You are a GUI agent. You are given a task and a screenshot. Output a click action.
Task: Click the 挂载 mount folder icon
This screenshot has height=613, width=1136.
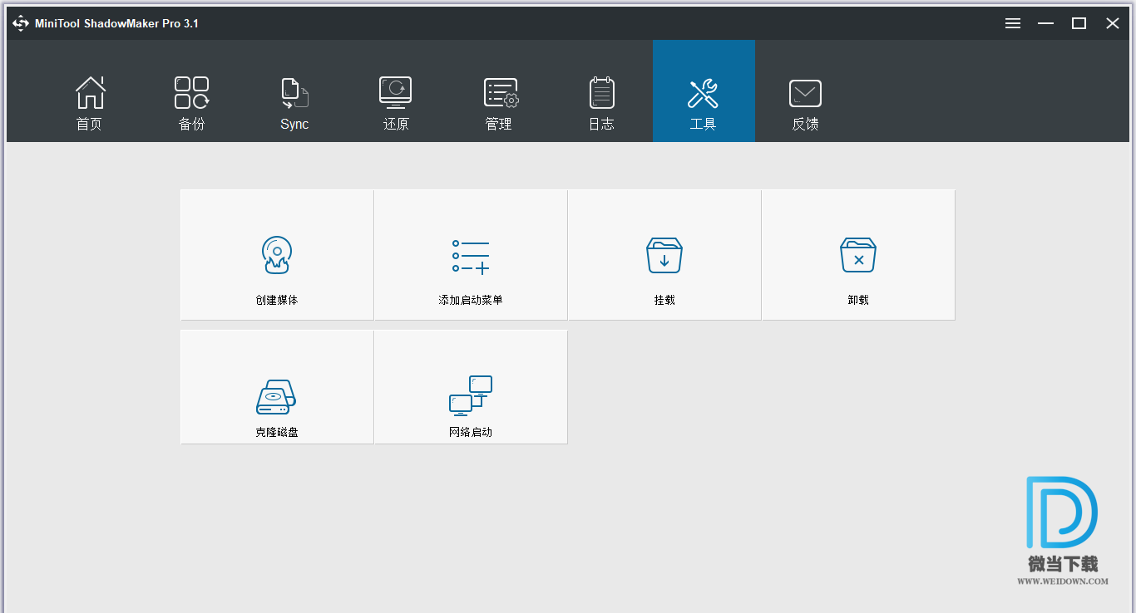664,255
